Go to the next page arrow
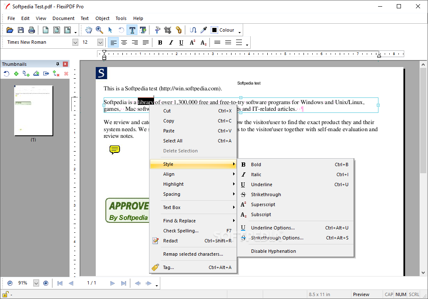The width and height of the screenshot is (428, 299). coord(112,283)
